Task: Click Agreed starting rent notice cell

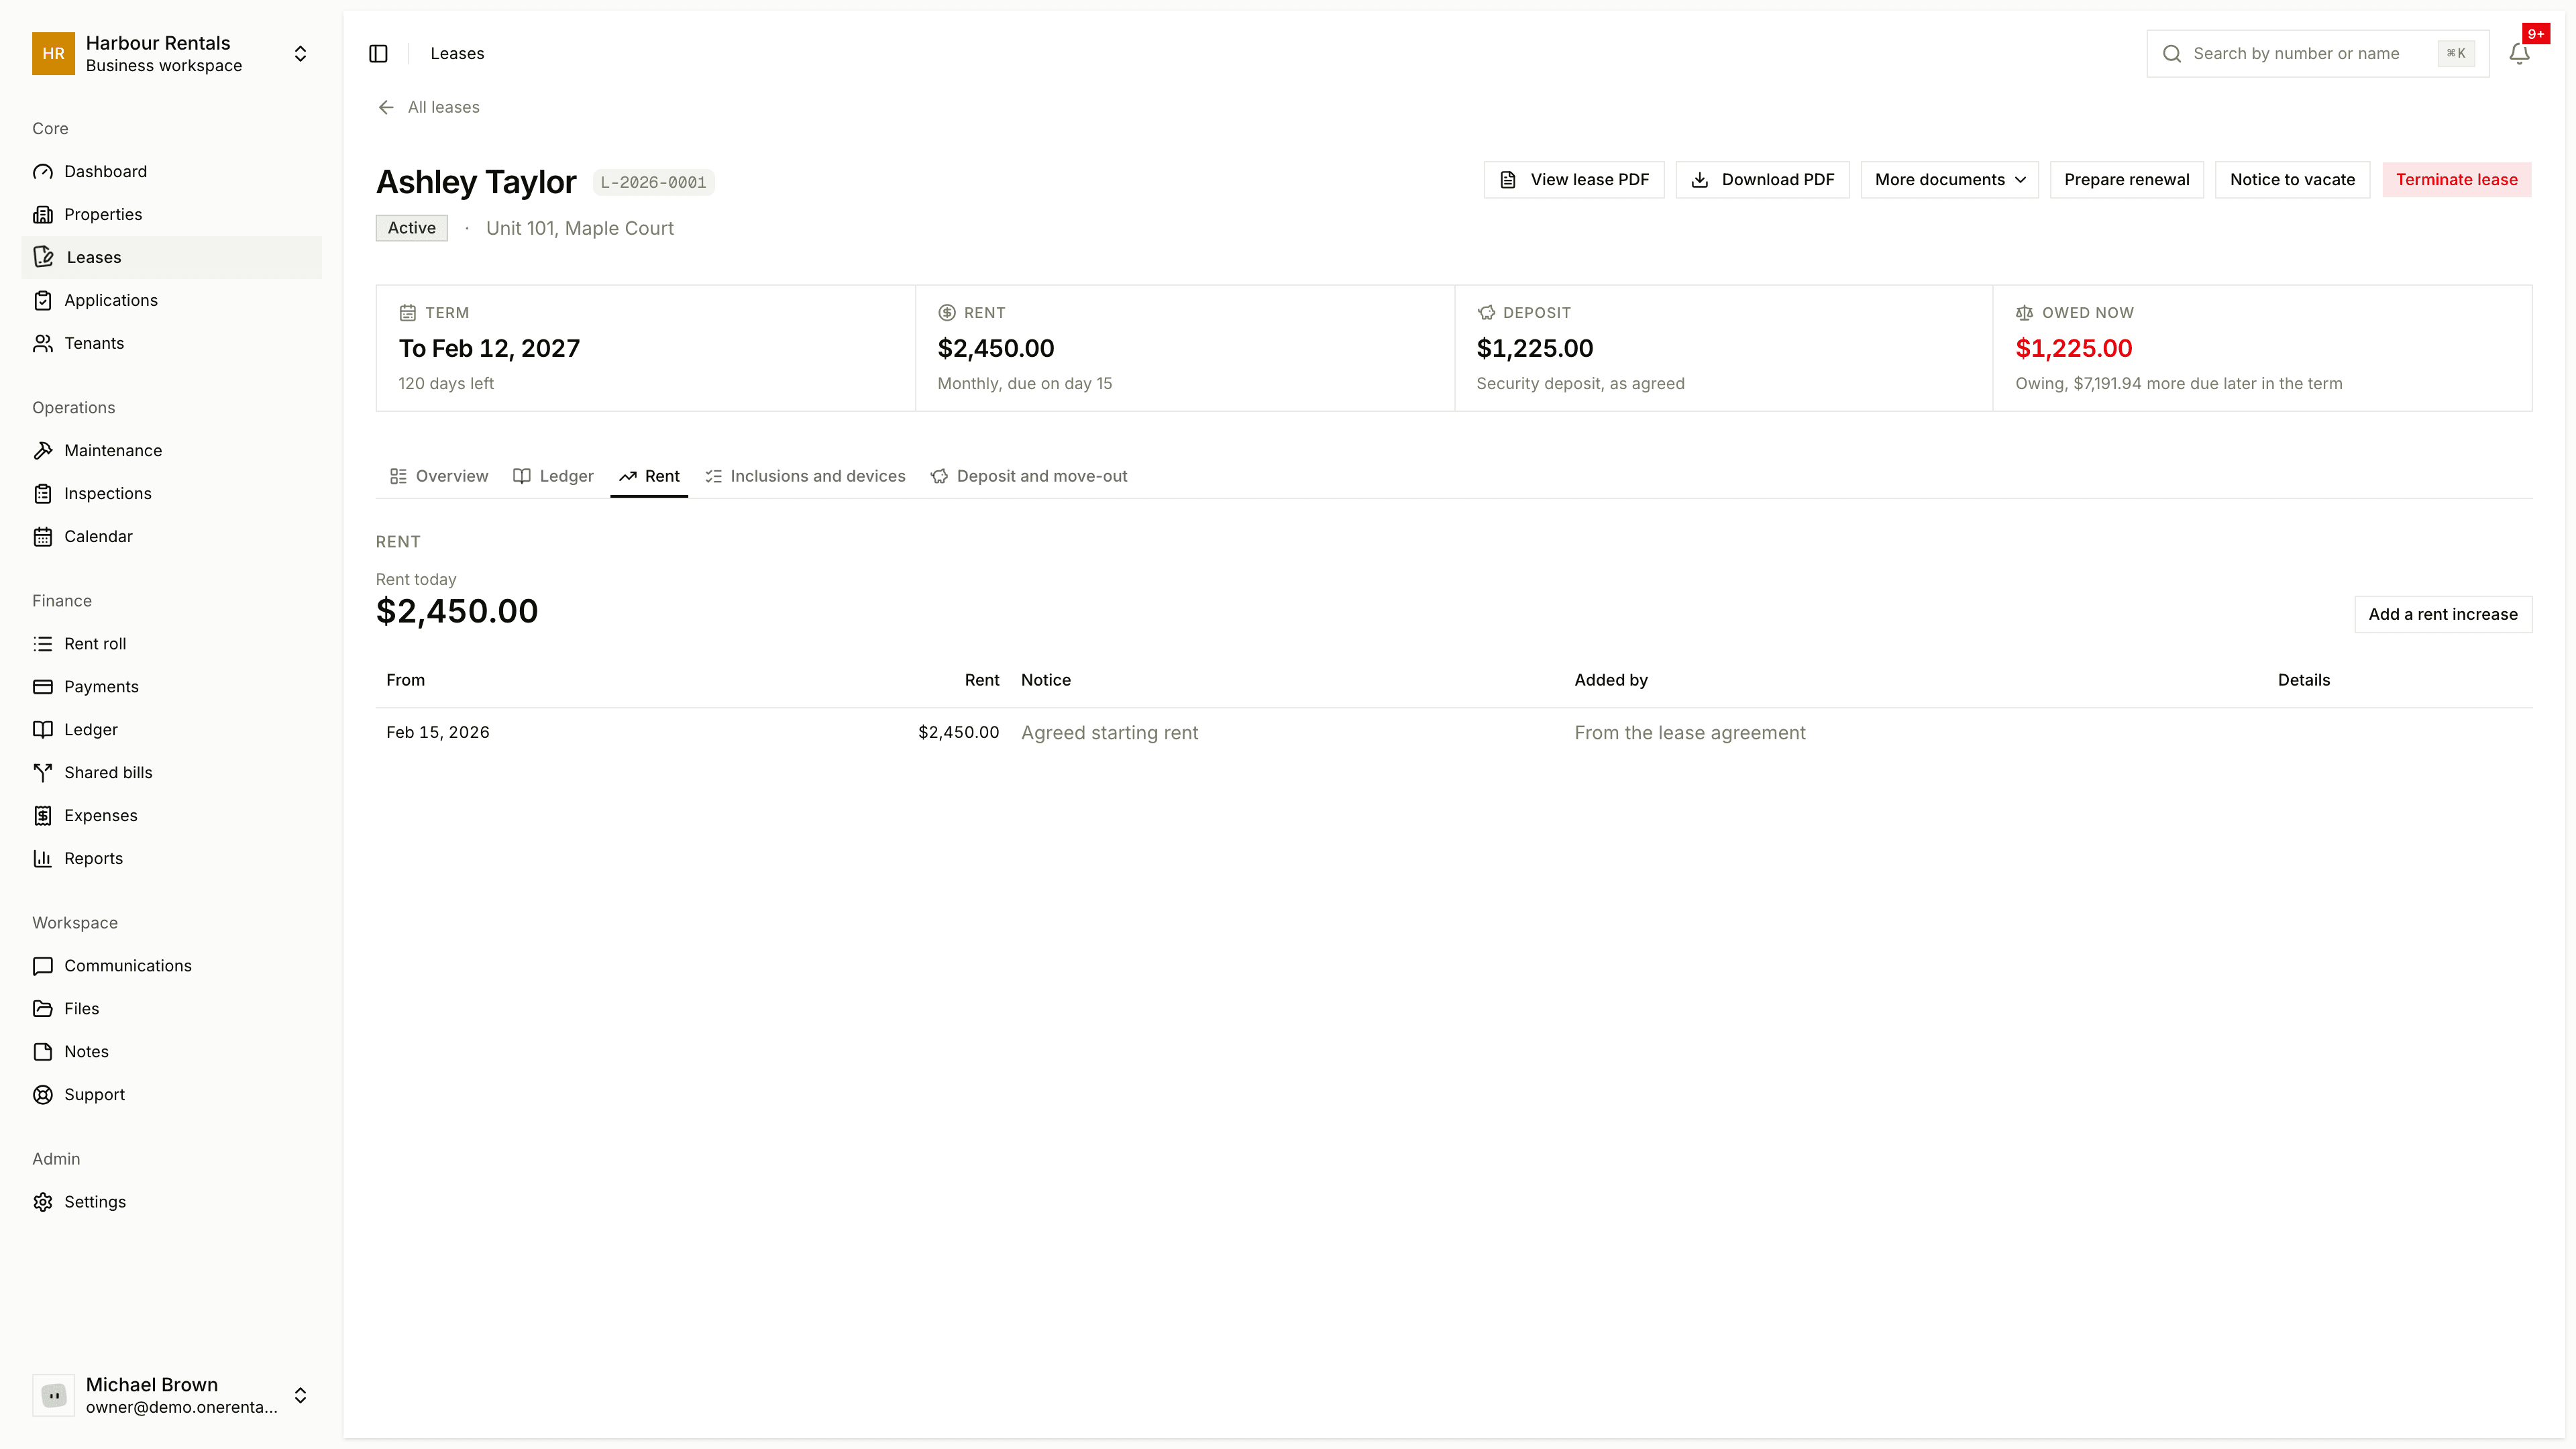Action: point(1109,733)
